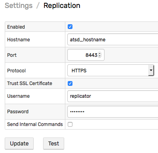The height and width of the screenshot is (153, 158).
Task: Click the Username row label
Action: click(18, 96)
